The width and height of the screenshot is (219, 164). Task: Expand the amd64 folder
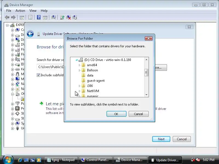79,65
